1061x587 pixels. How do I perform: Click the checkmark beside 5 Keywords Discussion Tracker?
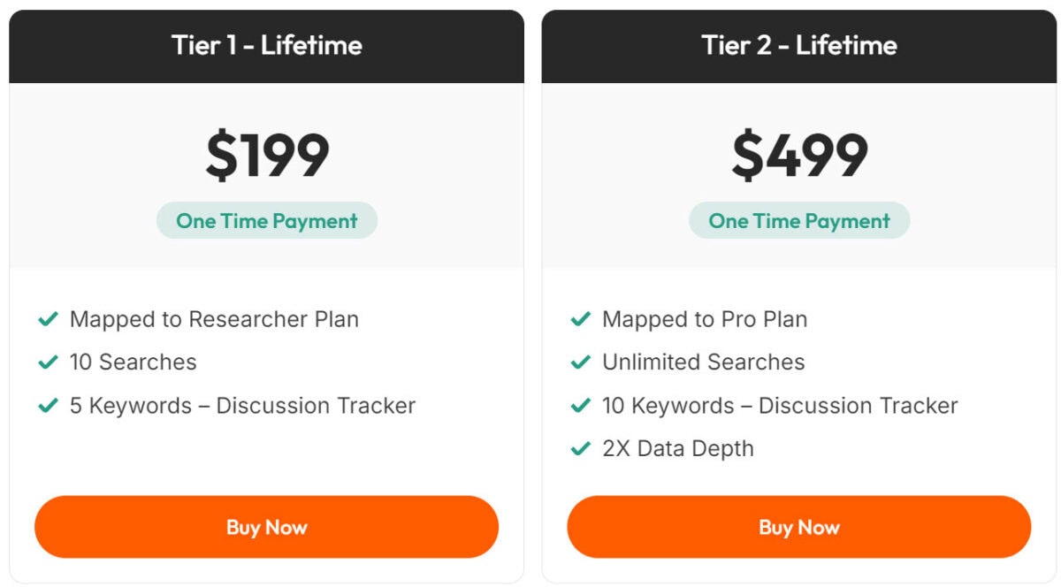click(48, 406)
